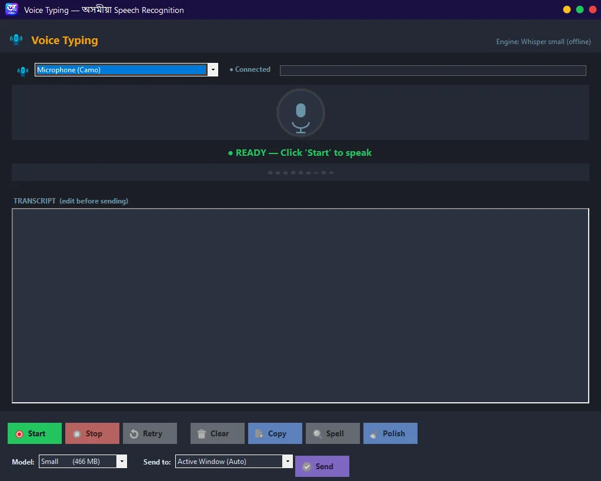
Task: Click the audio level meter bar
Action: click(x=433, y=71)
